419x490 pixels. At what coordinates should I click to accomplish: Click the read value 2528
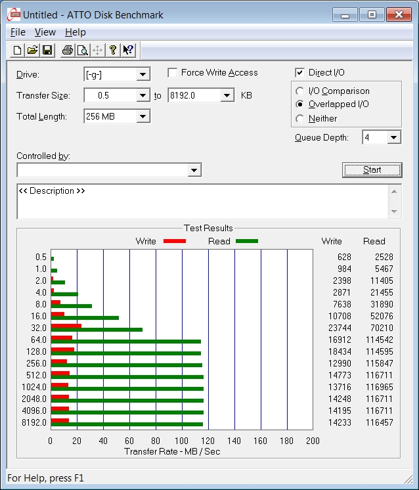pyautogui.click(x=384, y=257)
